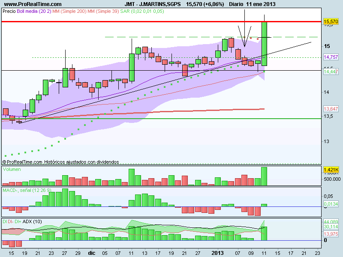Click the 13,5 price axis label
Viewport: 343px width, 257px height.
328,116
